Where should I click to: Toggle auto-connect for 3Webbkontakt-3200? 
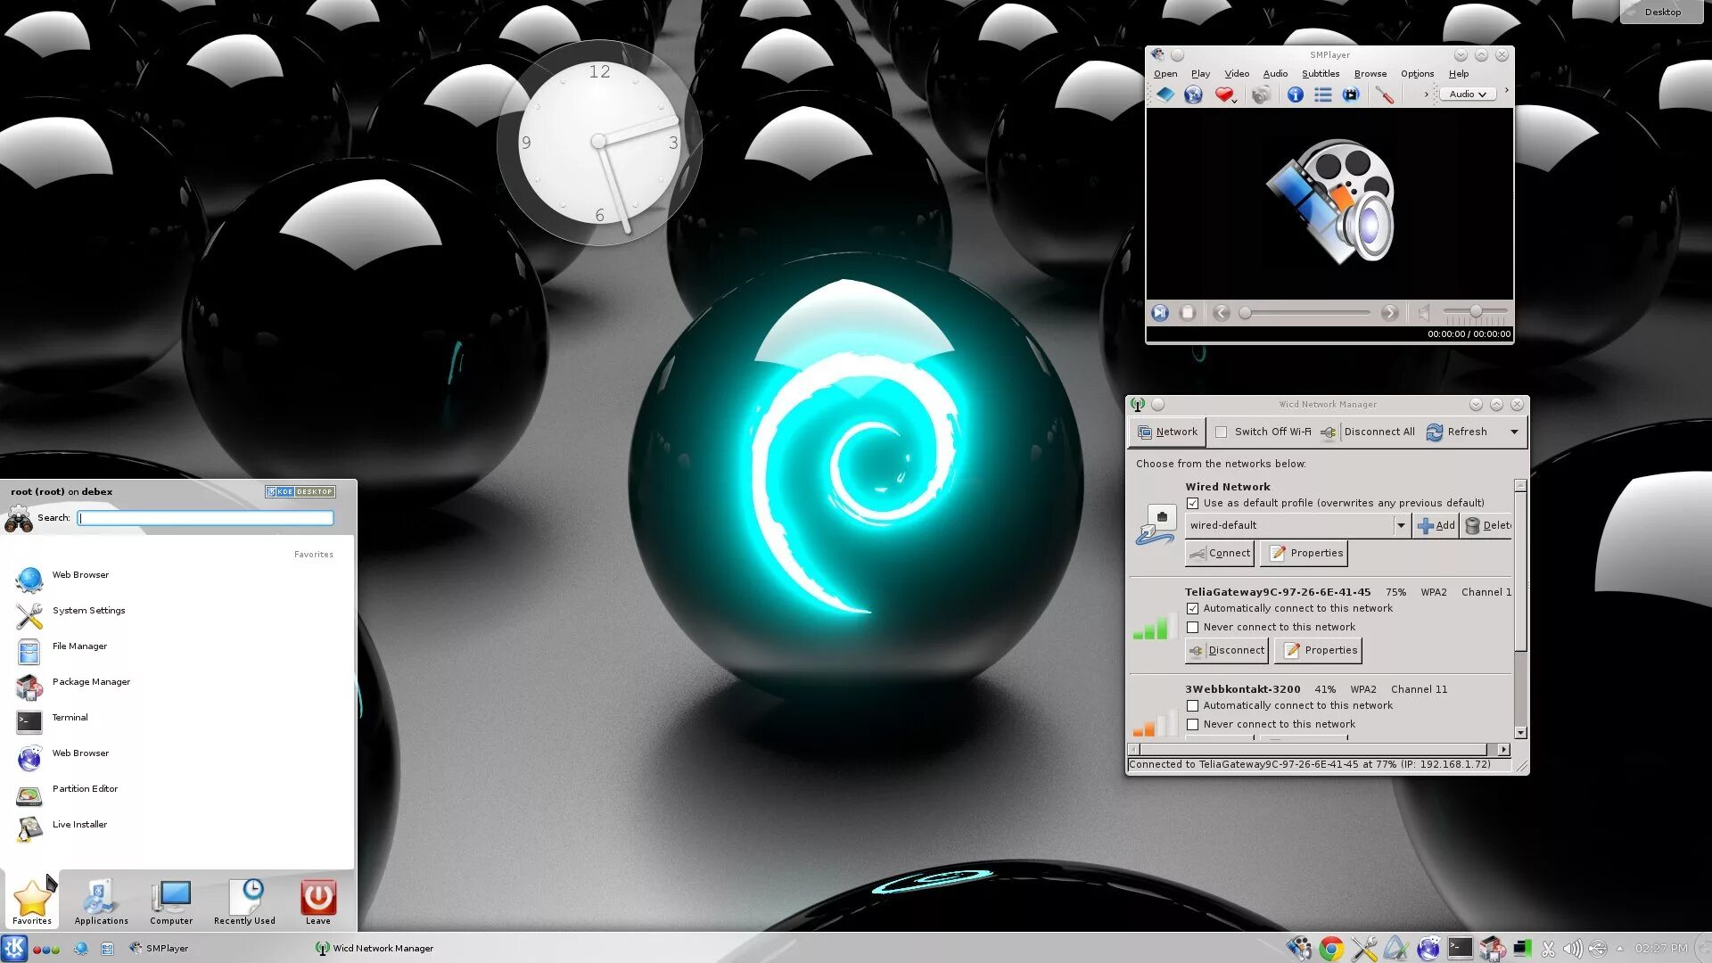(x=1192, y=705)
